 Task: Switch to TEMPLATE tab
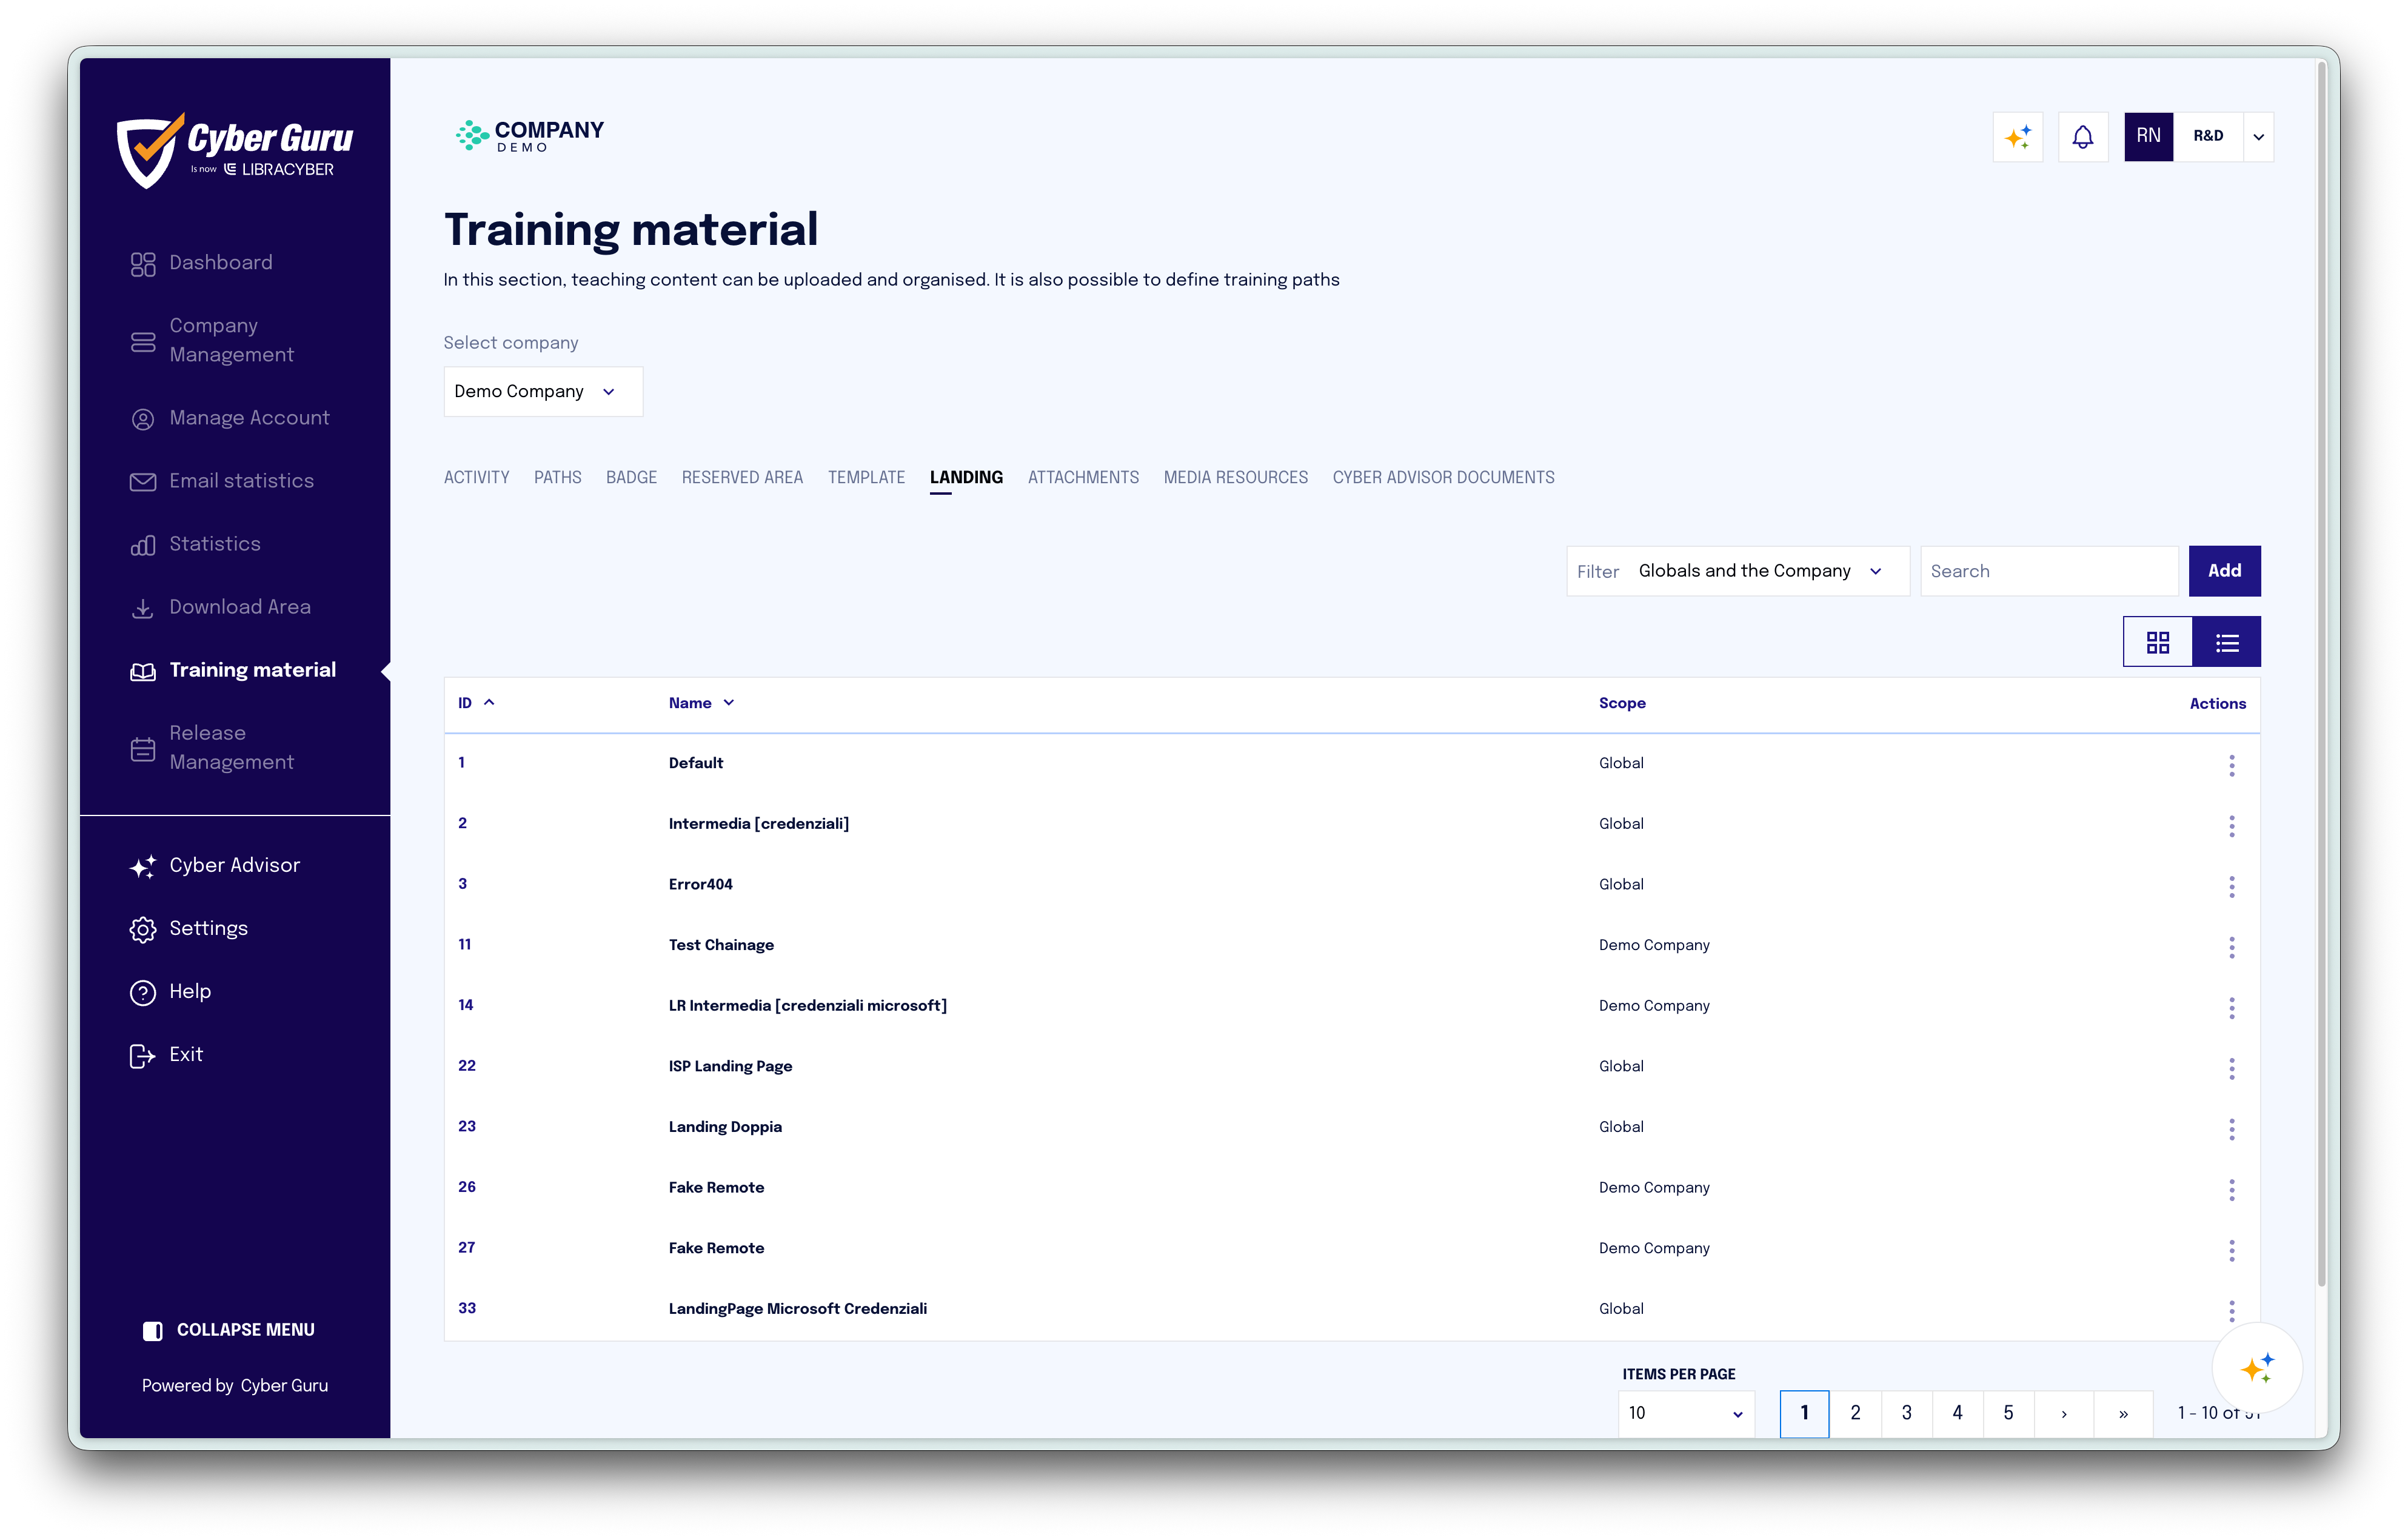pyautogui.click(x=866, y=478)
